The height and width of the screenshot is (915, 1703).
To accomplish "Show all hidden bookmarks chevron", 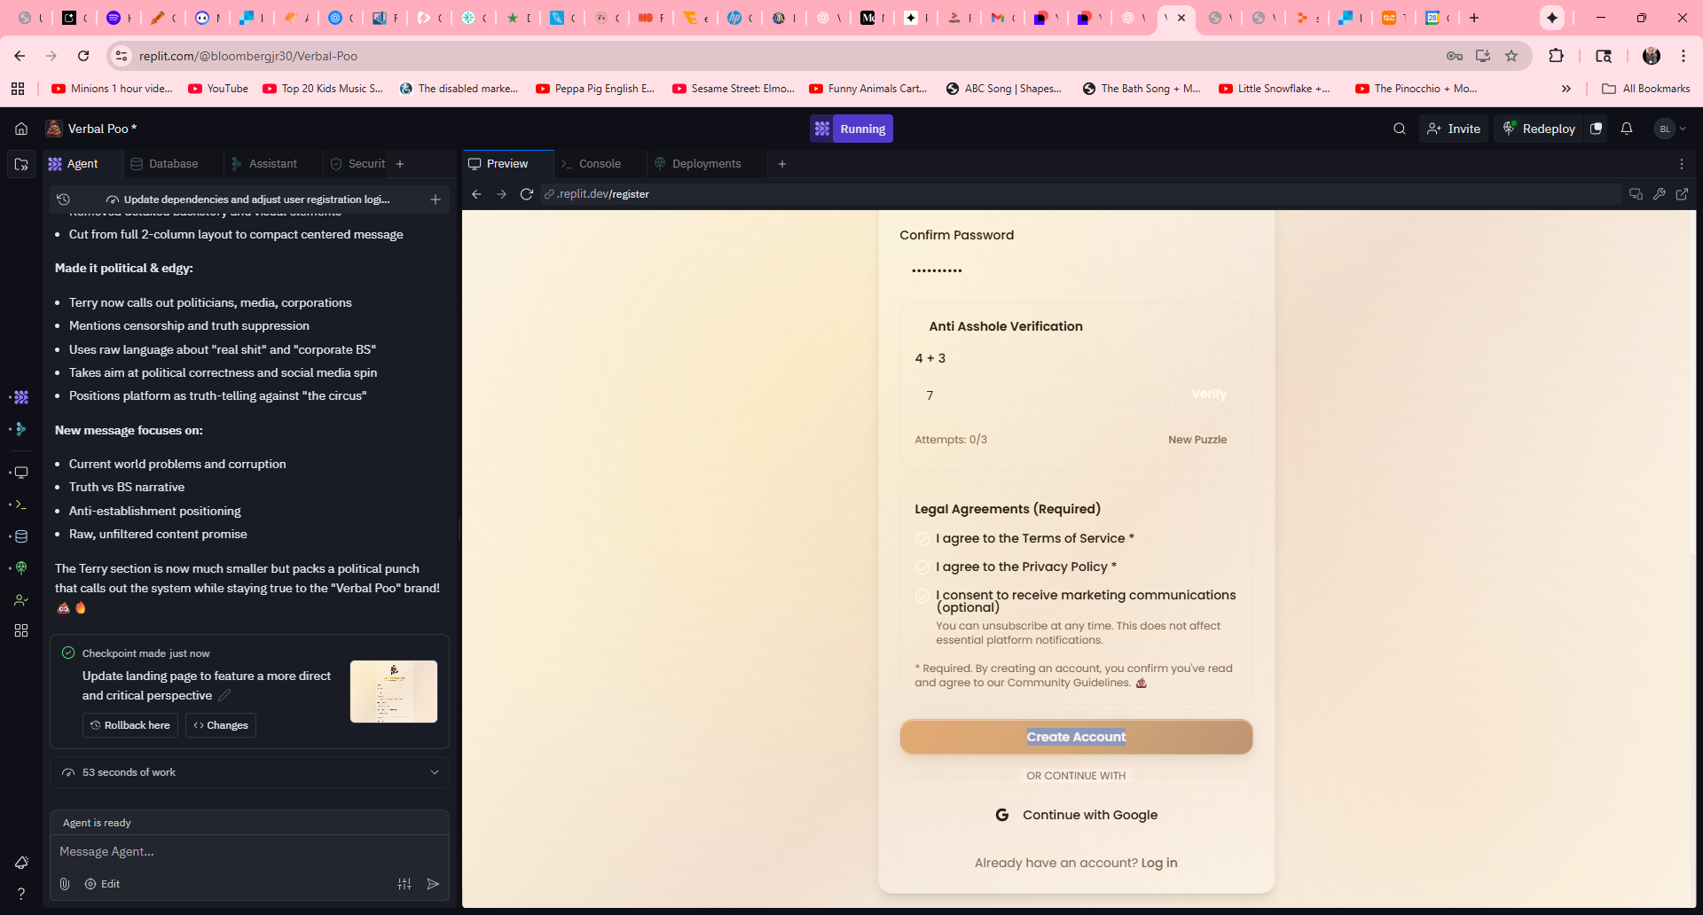I will pos(1566,89).
